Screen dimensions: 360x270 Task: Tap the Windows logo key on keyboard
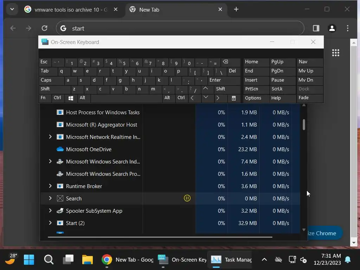[71, 98]
